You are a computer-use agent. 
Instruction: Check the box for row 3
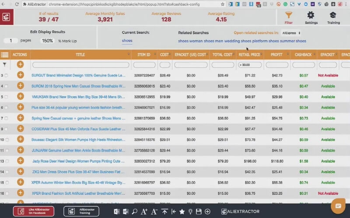[x=6, y=75]
